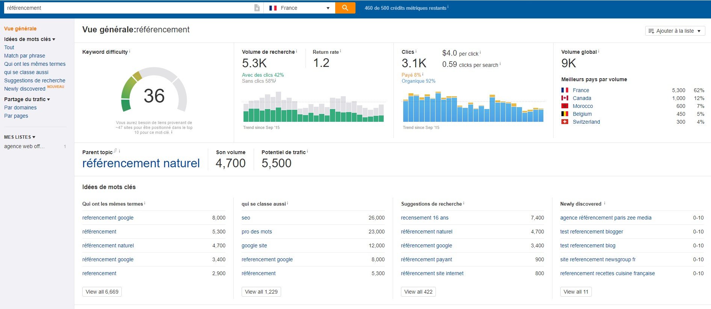
Task: Click View all 6,669 button
Action: pyautogui.click(x=102, y=292)
